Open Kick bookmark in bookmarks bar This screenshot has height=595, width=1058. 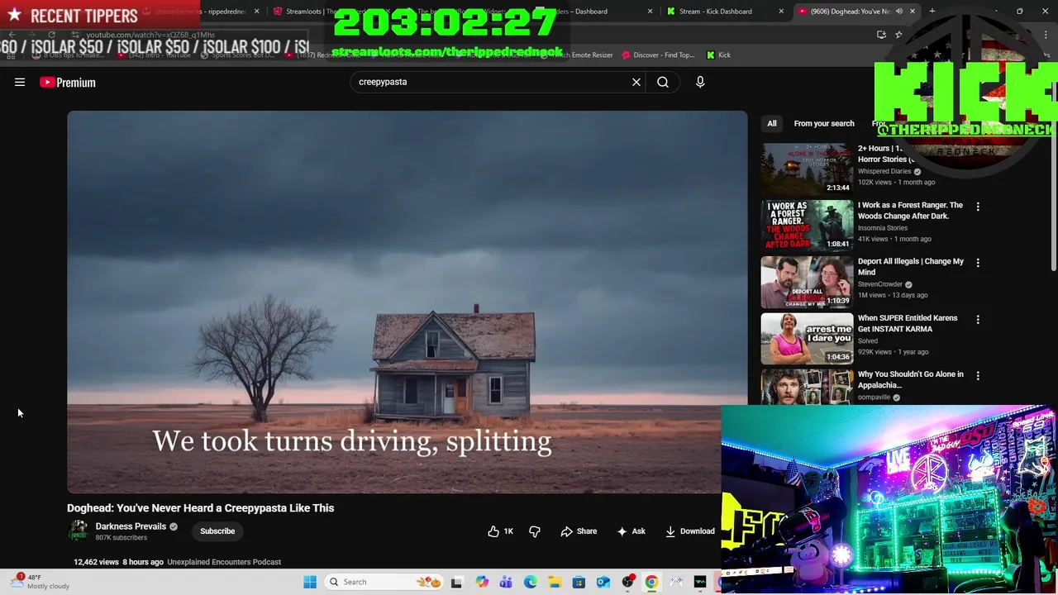718,55
